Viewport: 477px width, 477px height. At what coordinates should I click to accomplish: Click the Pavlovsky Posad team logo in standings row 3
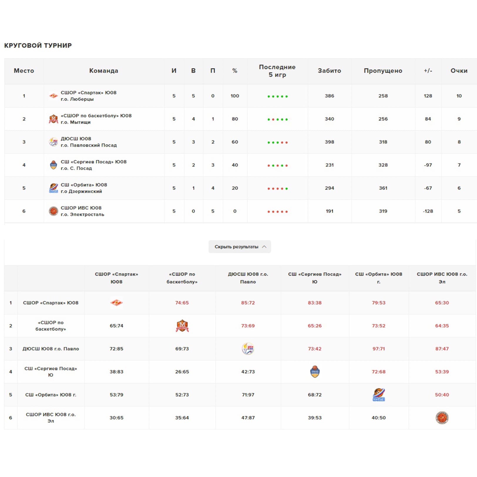[x=53, y=142]
